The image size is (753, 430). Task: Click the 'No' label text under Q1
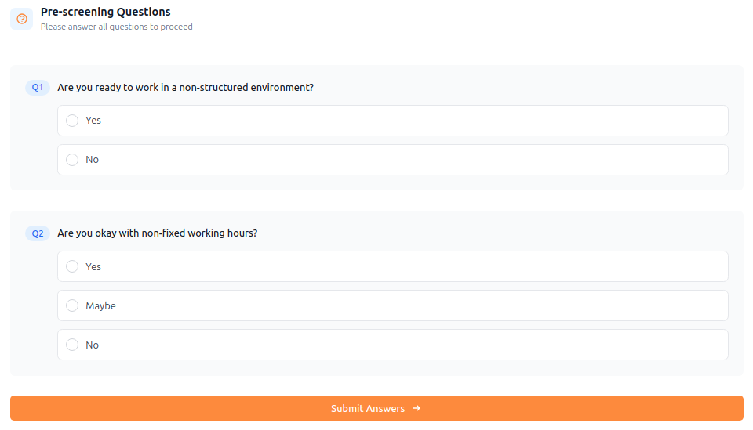point(92,160)
